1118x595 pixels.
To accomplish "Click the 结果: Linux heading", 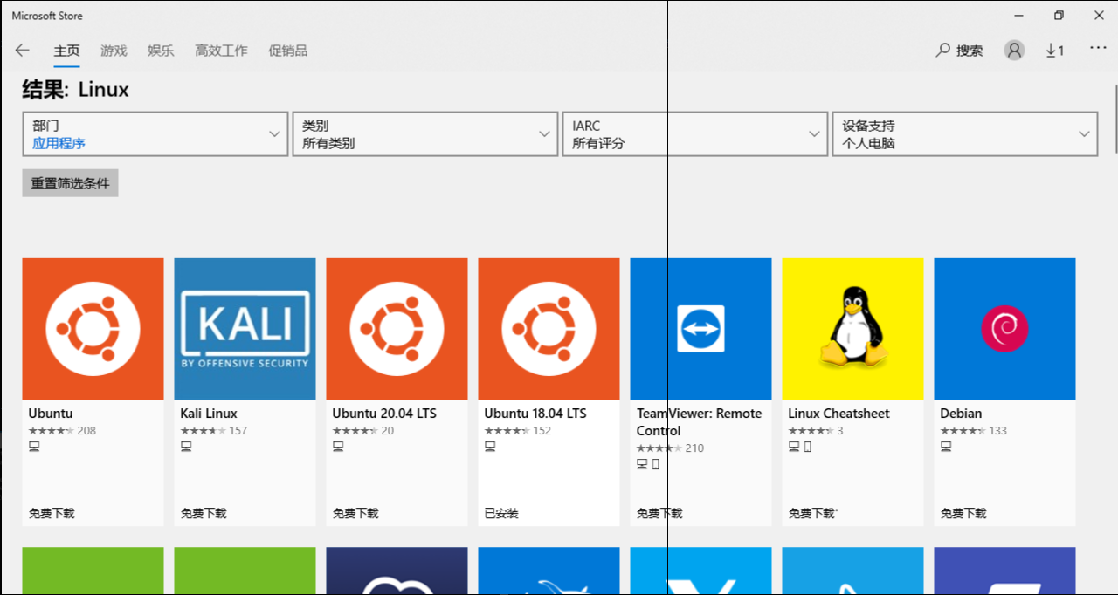I will 75,89.
